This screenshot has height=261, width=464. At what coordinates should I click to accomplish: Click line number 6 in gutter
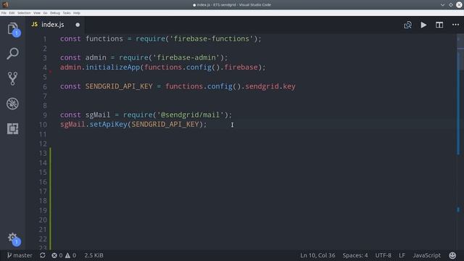45,87
